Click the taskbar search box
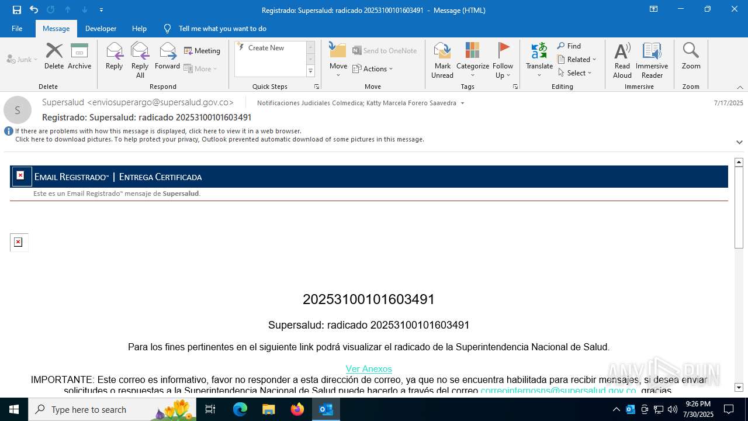 [113, 409]
